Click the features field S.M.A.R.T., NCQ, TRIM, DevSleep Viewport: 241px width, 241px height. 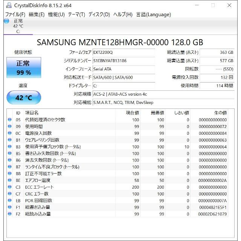[163, 102]
